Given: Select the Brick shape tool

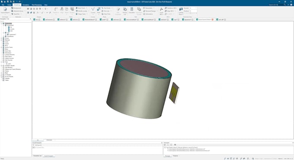Looking at the screenshot, I should tap(28, 9).
